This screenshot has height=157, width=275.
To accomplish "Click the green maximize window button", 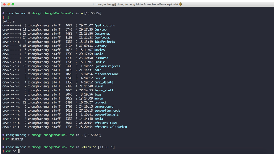I will click(13, 4).
